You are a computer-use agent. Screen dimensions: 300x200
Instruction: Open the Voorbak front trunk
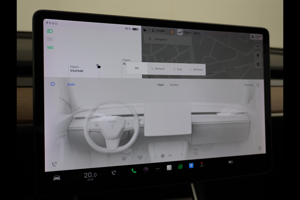click(76, 69)
